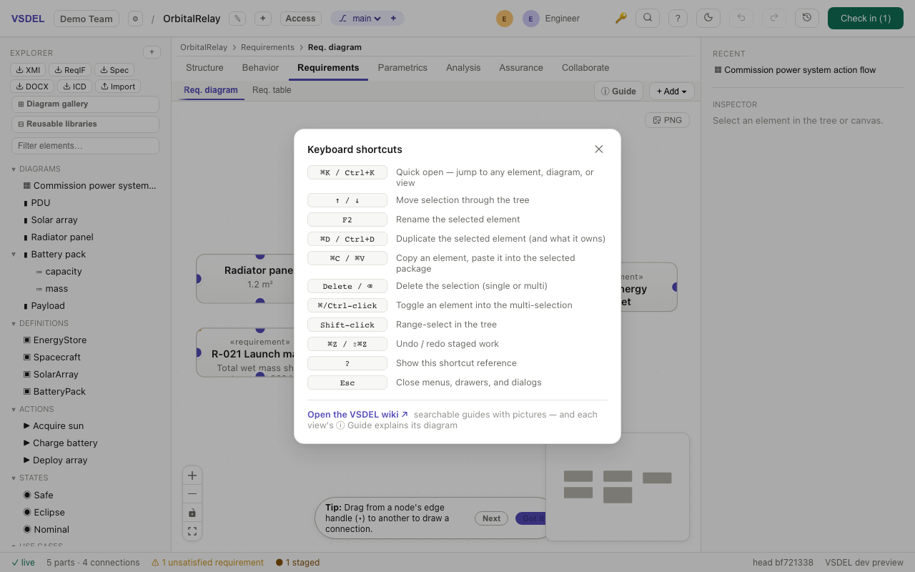The image size is (915, 572).
Task: Open the Req. table subtab
Action: coord(272,90)
